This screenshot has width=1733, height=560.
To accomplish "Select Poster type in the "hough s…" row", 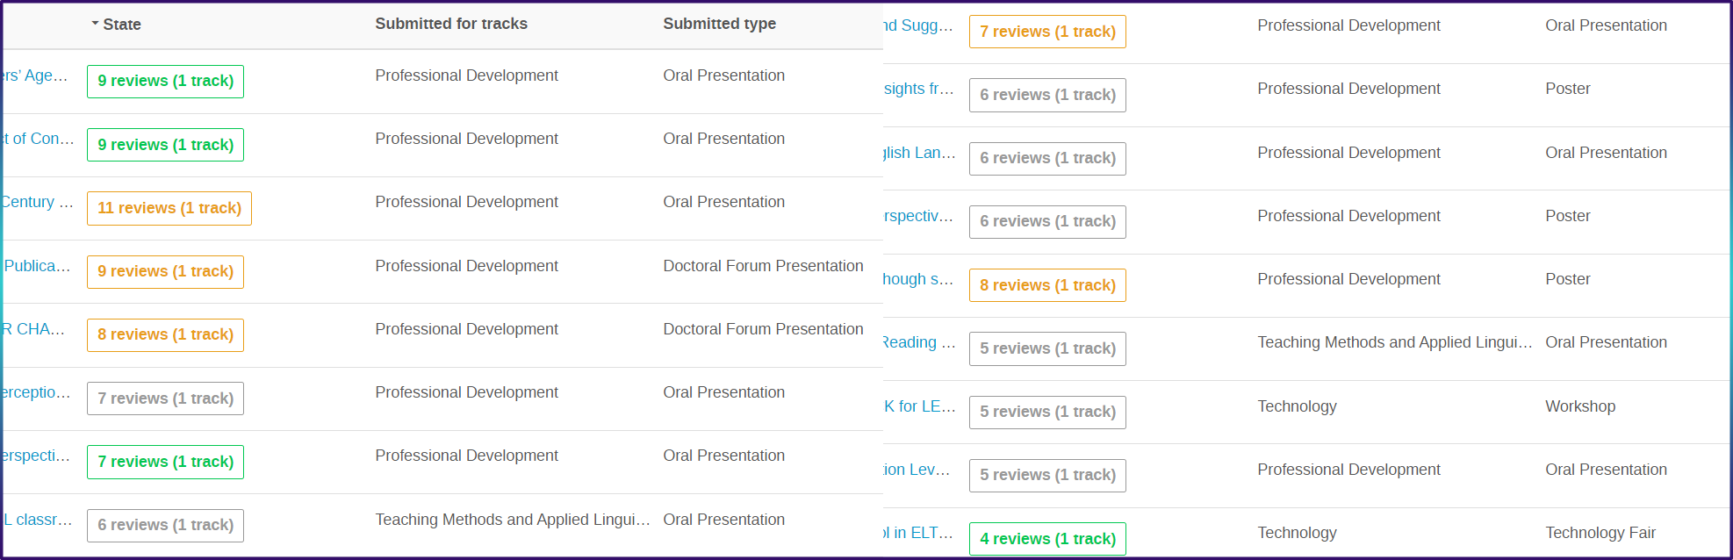I will coord(1568,279).
